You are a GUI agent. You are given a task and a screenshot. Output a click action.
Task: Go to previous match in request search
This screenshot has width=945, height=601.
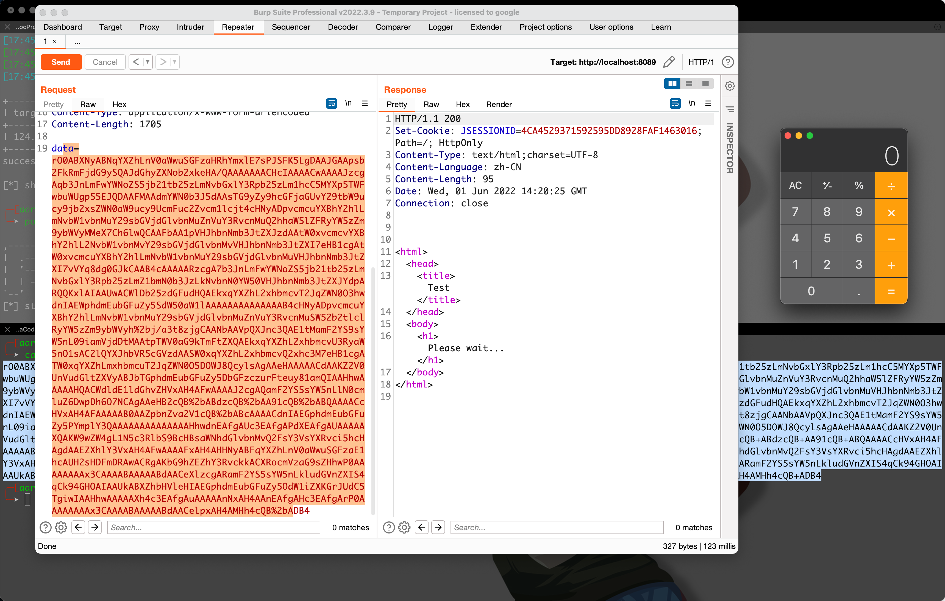78,527
